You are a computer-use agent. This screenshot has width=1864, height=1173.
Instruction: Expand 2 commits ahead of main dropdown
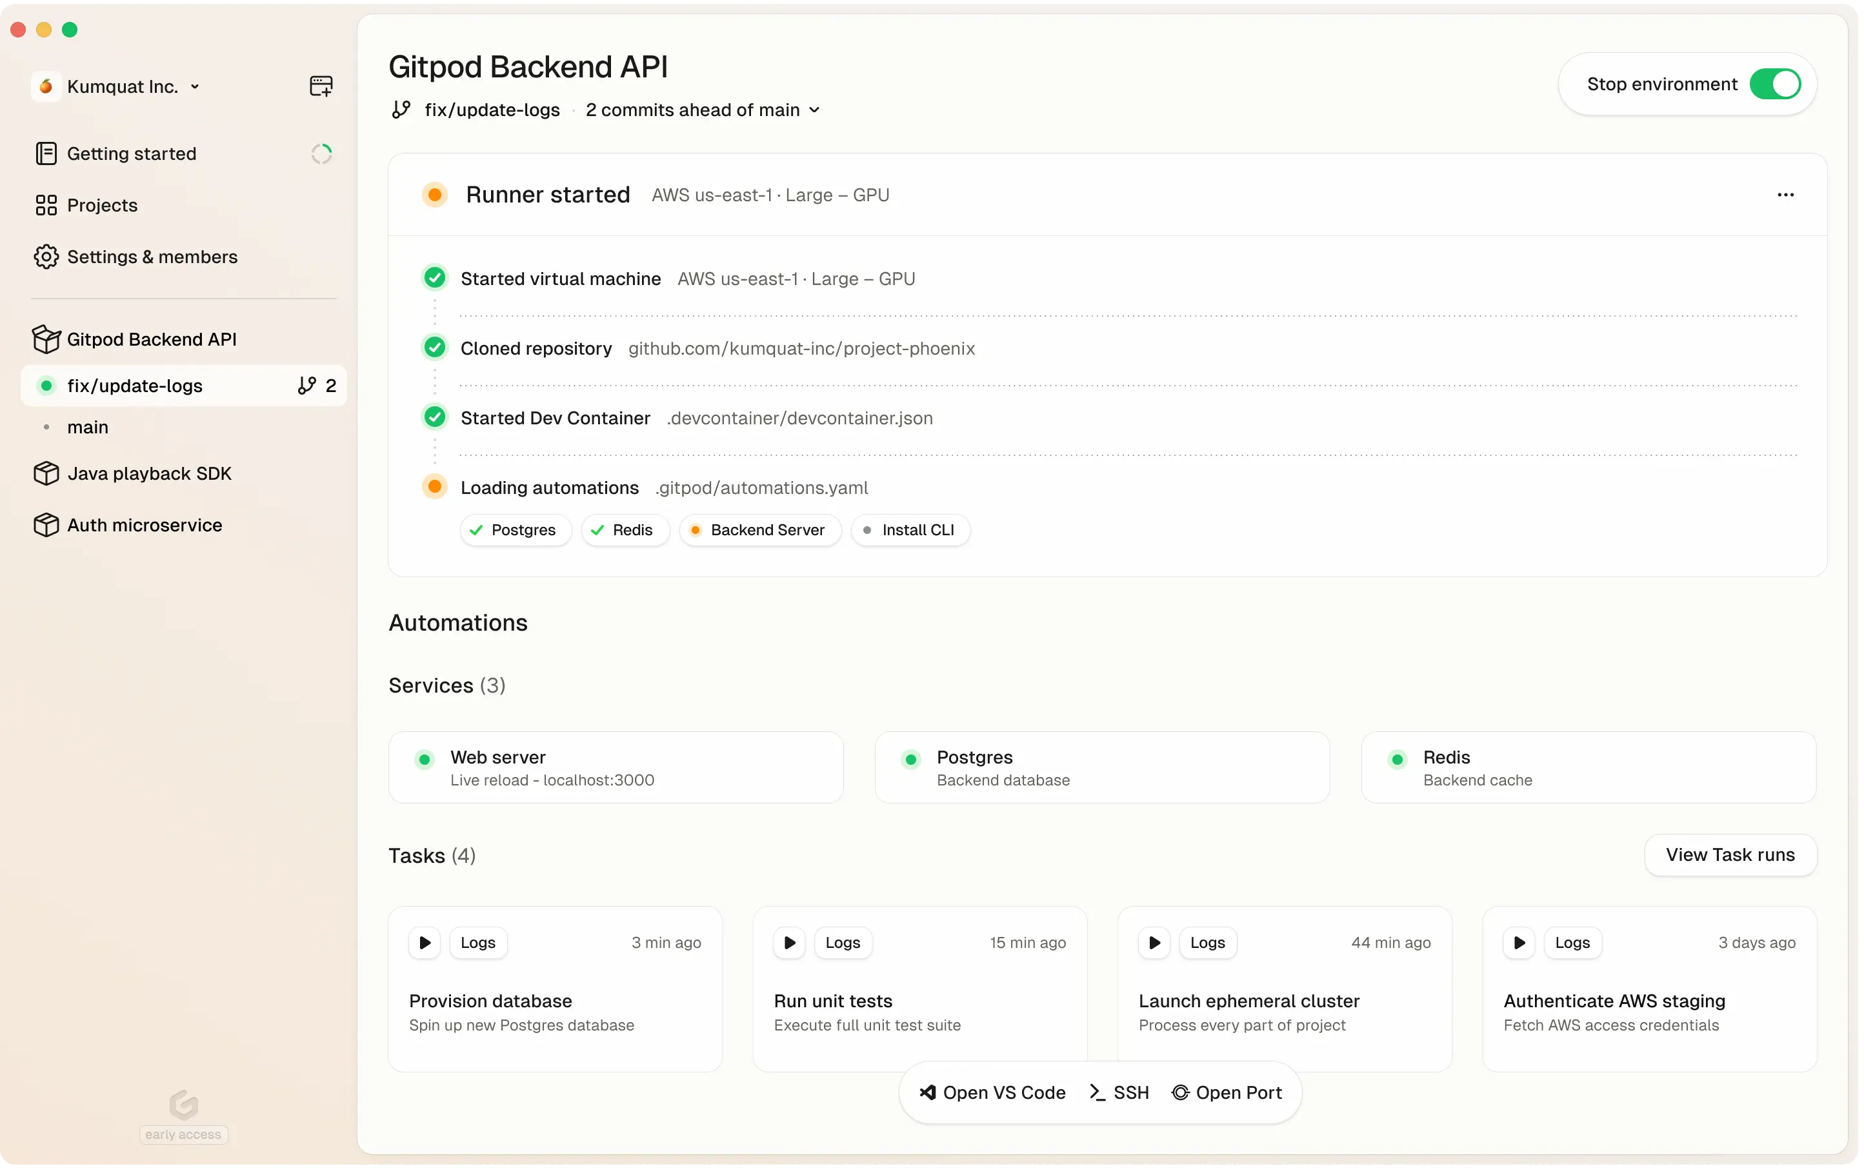click(702, 110)
